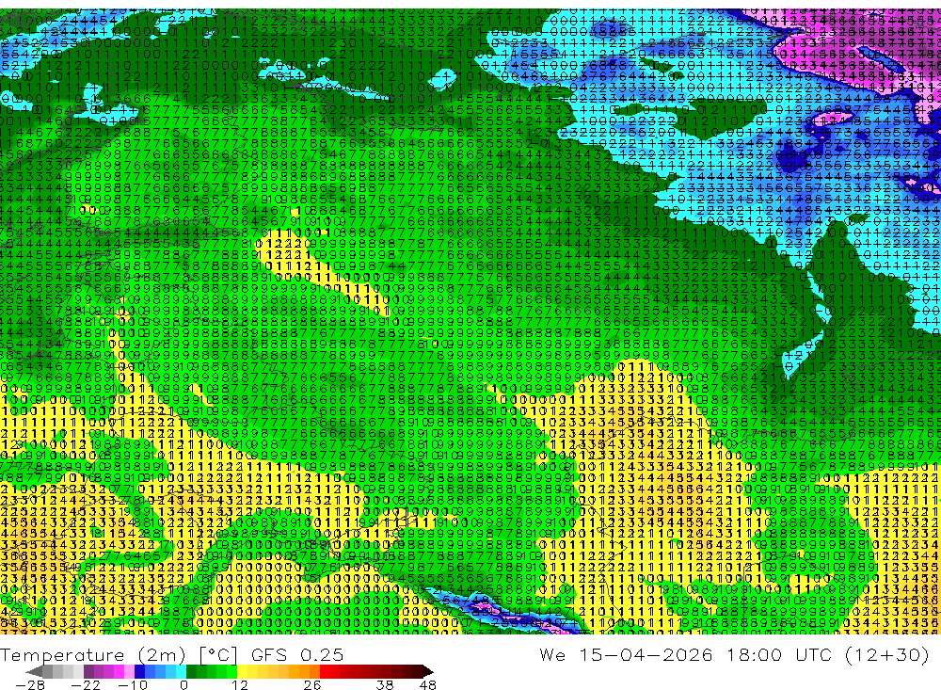
Task: Click the "GFS 0.25" model label
Action: point(297,654)
